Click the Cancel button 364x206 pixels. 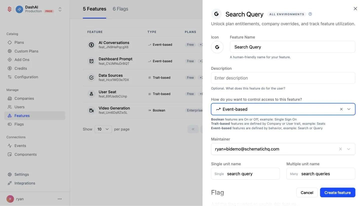coord(307,192)
